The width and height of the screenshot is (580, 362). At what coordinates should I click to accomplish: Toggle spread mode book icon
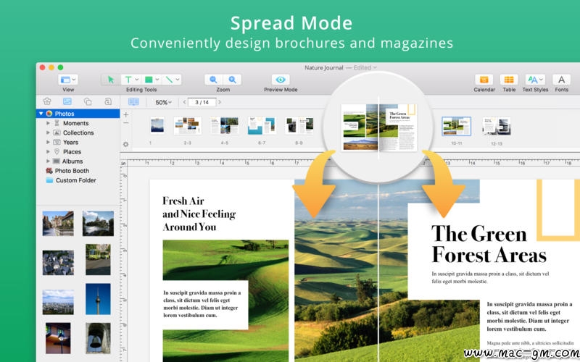point(133,102)
